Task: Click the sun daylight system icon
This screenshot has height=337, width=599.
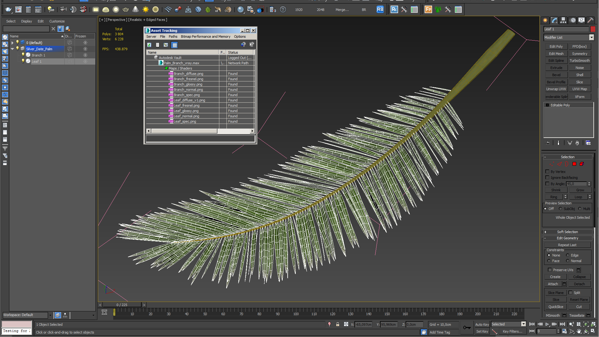Action: (146, 10)
